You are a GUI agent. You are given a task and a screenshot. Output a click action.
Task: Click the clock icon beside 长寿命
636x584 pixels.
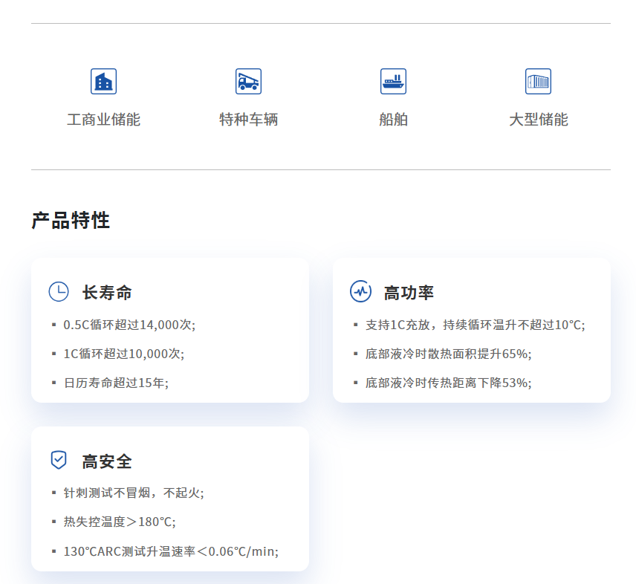pos(59,292)
